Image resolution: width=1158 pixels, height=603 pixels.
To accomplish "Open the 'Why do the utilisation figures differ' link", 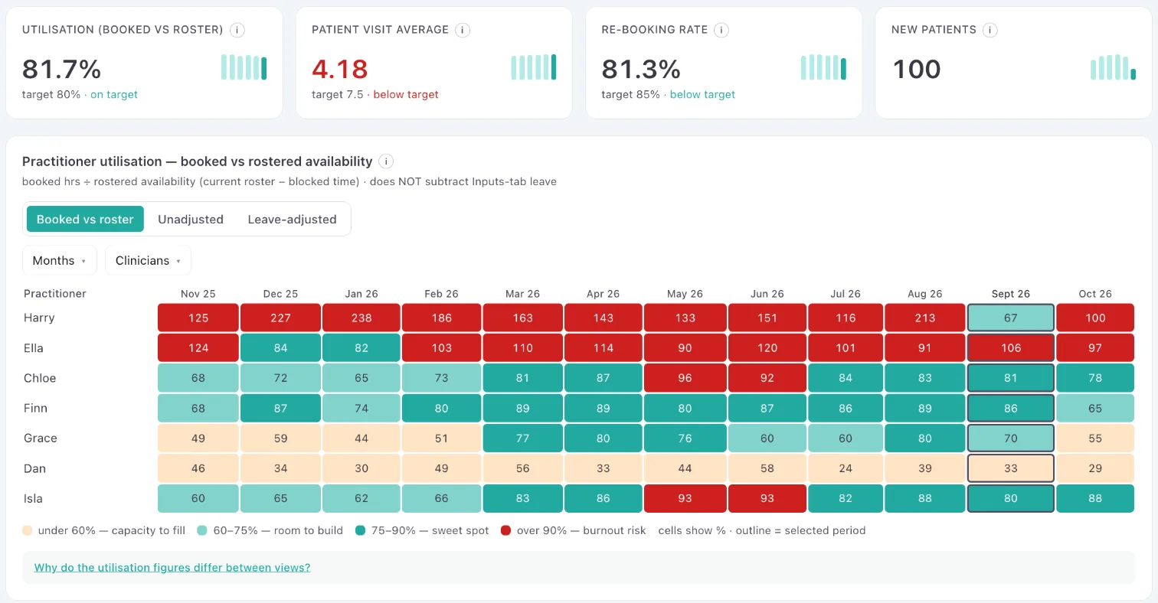I will click(172, 568).
